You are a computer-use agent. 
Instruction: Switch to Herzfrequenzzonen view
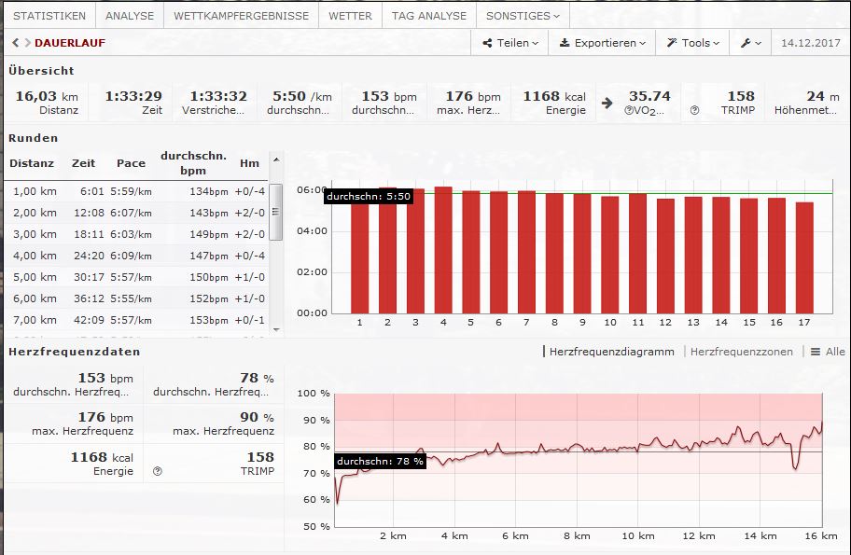(x=741, y=352)
